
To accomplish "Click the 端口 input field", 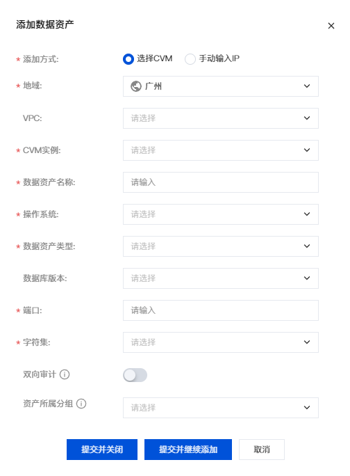I will pos(221,310).
